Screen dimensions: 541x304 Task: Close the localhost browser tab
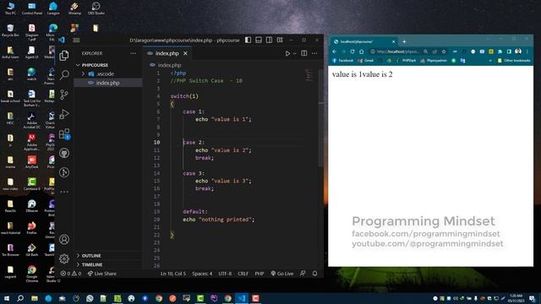coord(393,41)
